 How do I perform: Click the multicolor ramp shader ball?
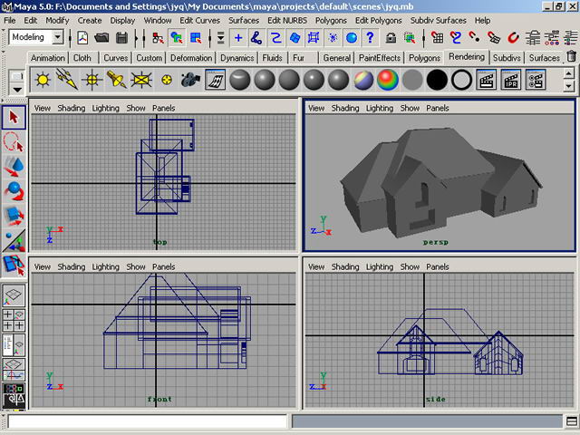tap(388, 80)
